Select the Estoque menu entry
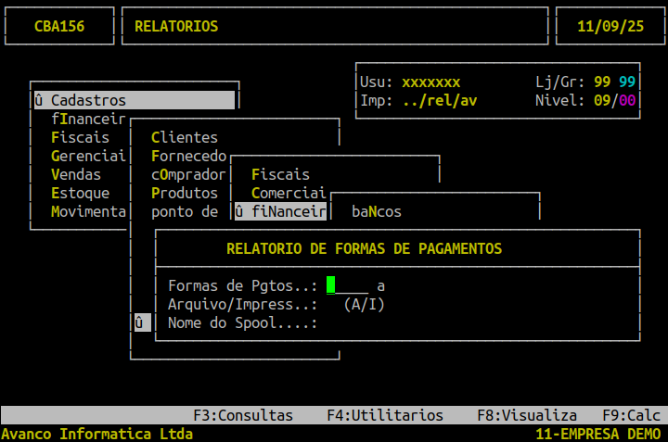The image size is (668, 442). [x=81, y=193]
